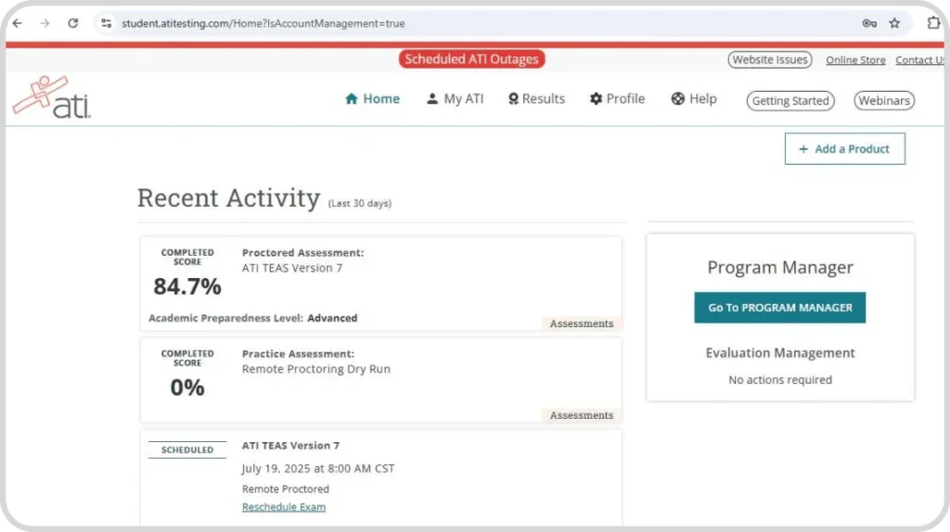Click "Remote Proctoring Dry Run" text
Screen dimensions: 950x532
point(316,369)
